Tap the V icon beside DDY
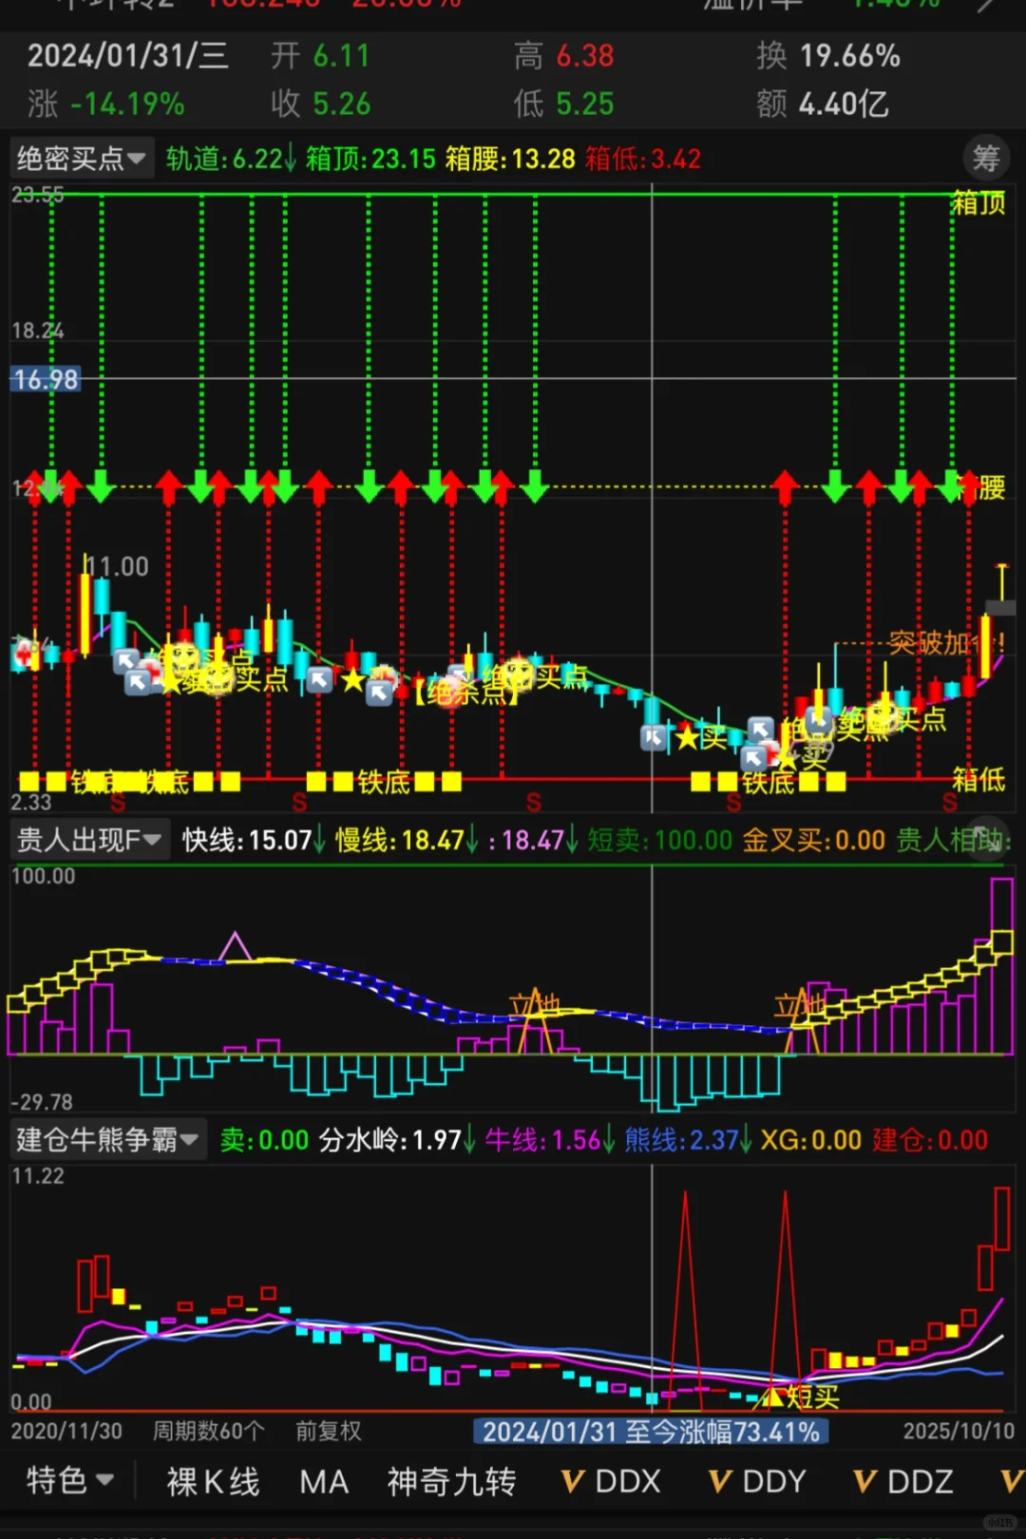The height and width of the screenshot is (1539, 1026). click(x=719, y=1481)
